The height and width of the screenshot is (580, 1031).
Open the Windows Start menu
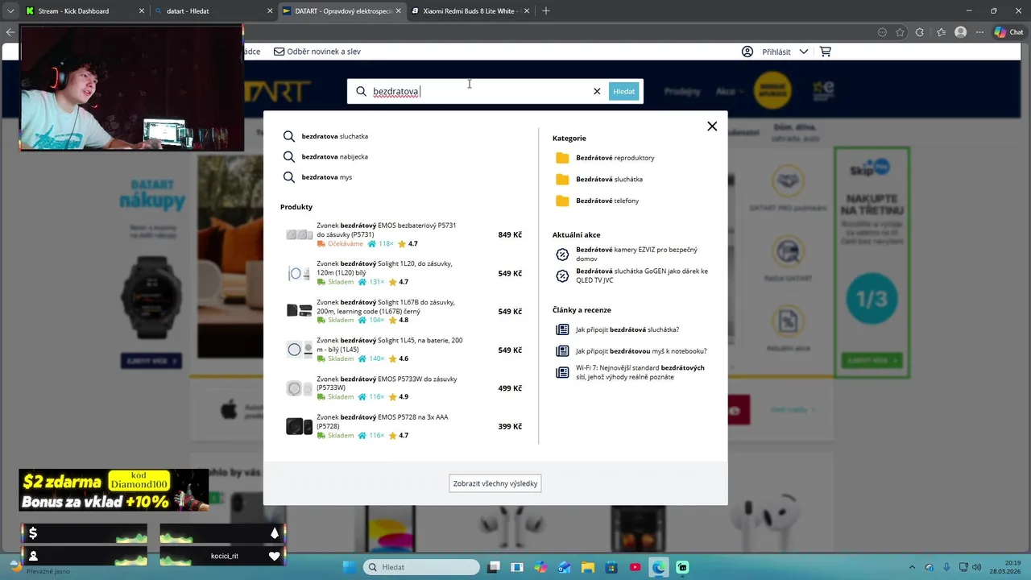pyautogui.click(x=350, y=567)
